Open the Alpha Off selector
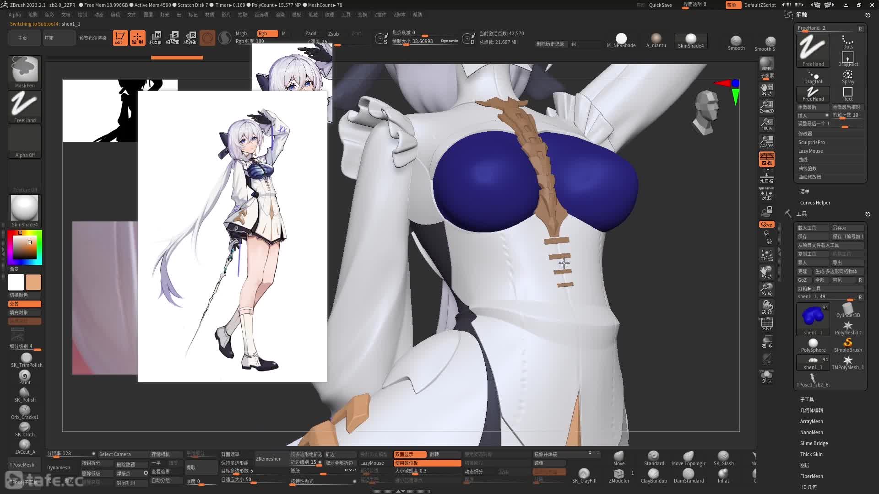Viewport: 879px width, 494px height. tap(25, 142)
